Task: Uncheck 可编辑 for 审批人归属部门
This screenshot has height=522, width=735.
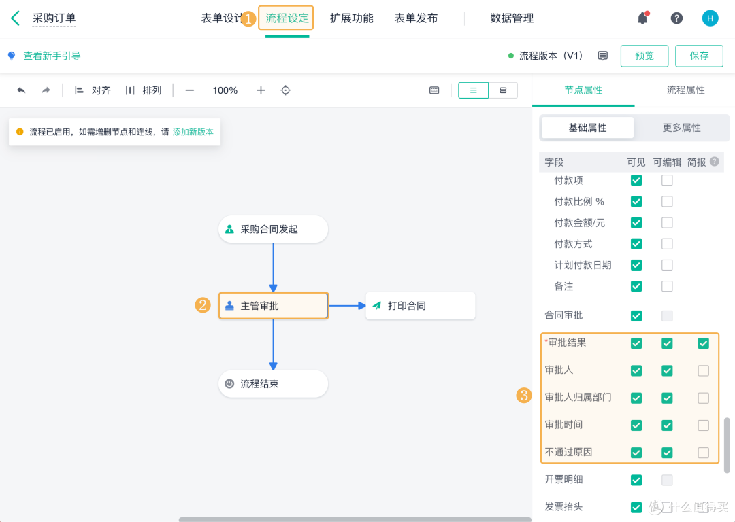Action: coord(667,398)
